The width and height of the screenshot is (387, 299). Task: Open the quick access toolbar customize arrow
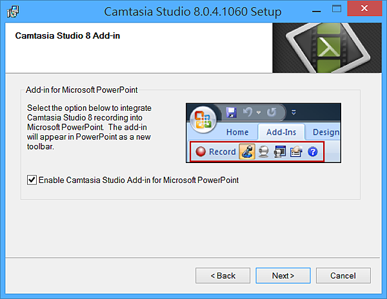coord(293,113)
